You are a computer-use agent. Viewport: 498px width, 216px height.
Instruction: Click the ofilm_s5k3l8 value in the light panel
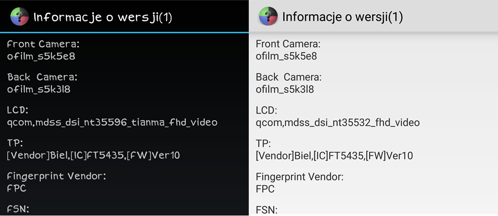pos(285,89)
